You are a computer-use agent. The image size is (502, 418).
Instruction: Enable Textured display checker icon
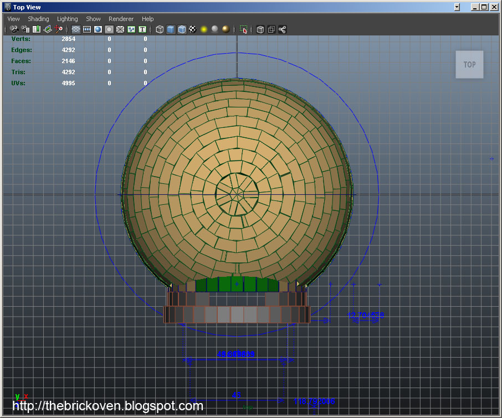point(193,29)
